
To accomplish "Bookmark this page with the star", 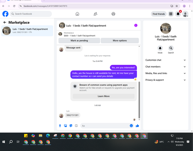I will 177,6.
